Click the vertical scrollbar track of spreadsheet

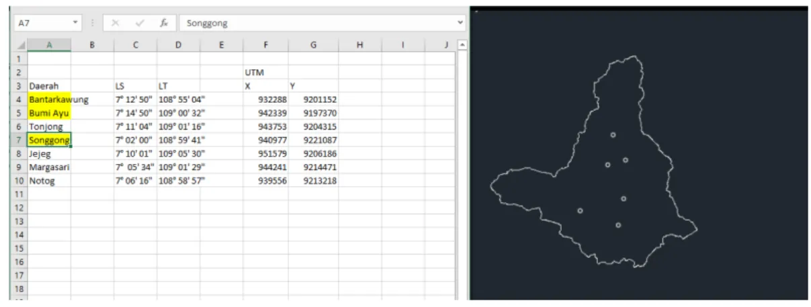461,175
